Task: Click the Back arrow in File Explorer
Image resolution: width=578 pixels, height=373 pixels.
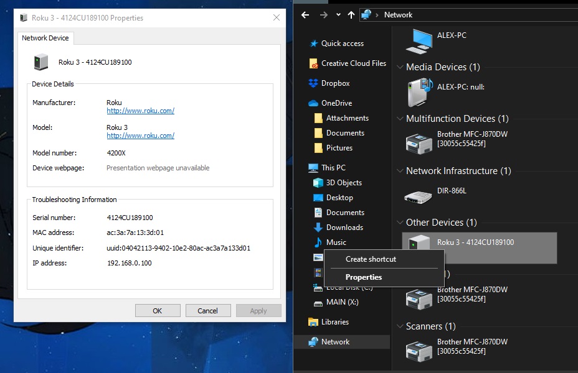Action: 305,15
